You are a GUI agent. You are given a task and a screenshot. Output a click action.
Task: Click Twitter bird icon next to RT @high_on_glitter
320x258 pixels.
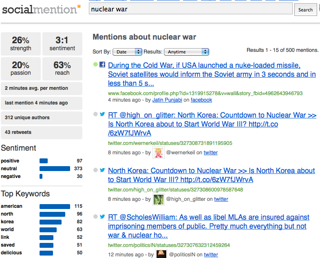(102, 114)
